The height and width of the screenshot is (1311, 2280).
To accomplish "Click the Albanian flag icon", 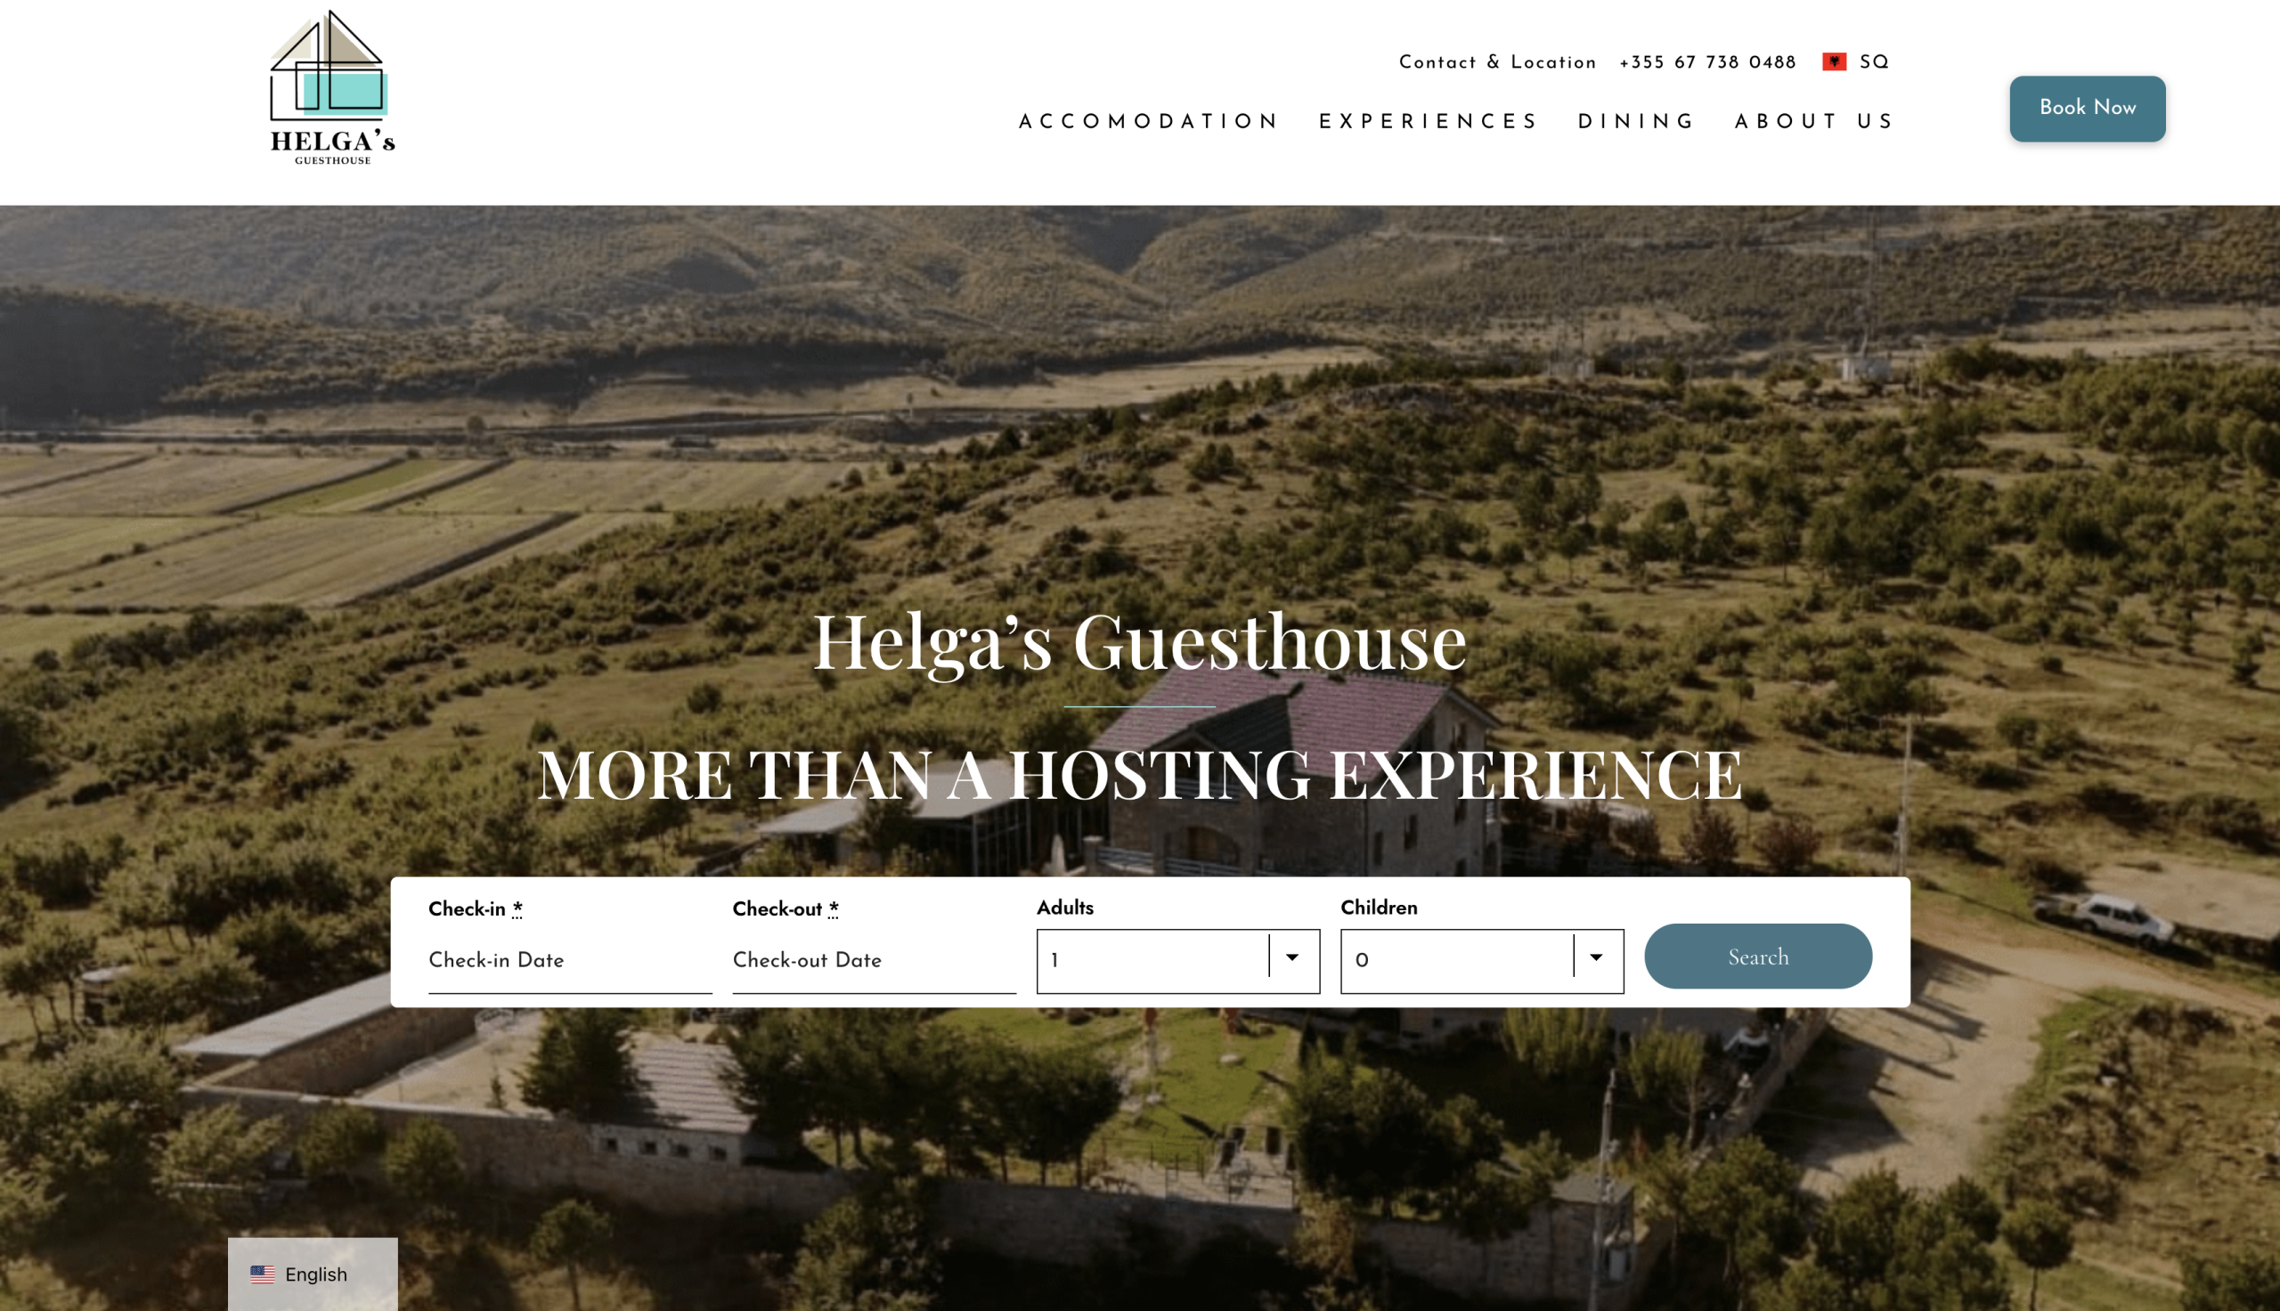I will 1834,62.
